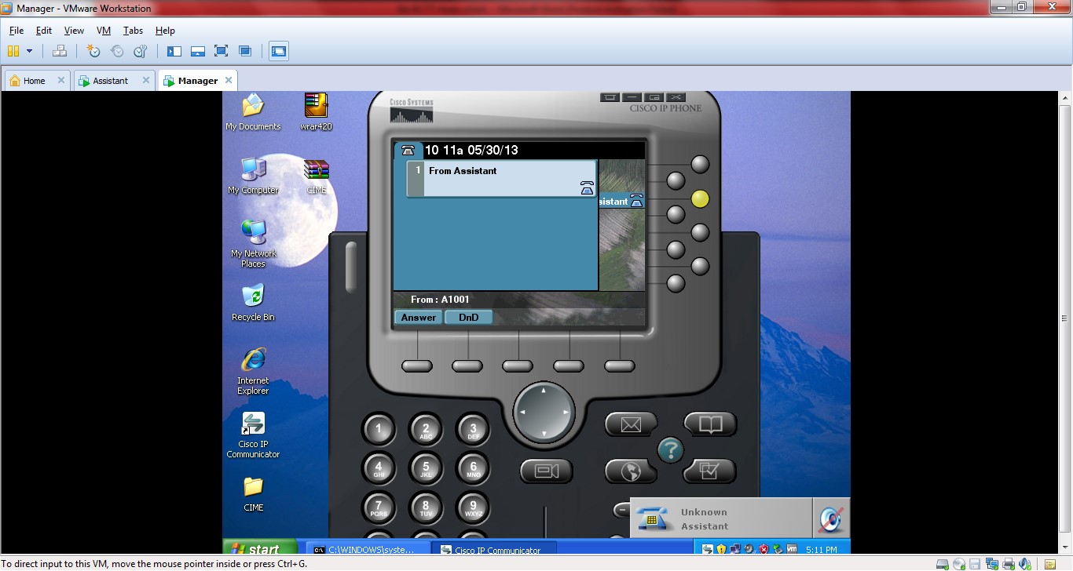Open the Edit menu
This screenshot has height=571, width=1073.
[x=44, y=31]
